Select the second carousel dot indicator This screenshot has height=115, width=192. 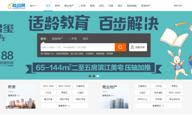[94, 76]
